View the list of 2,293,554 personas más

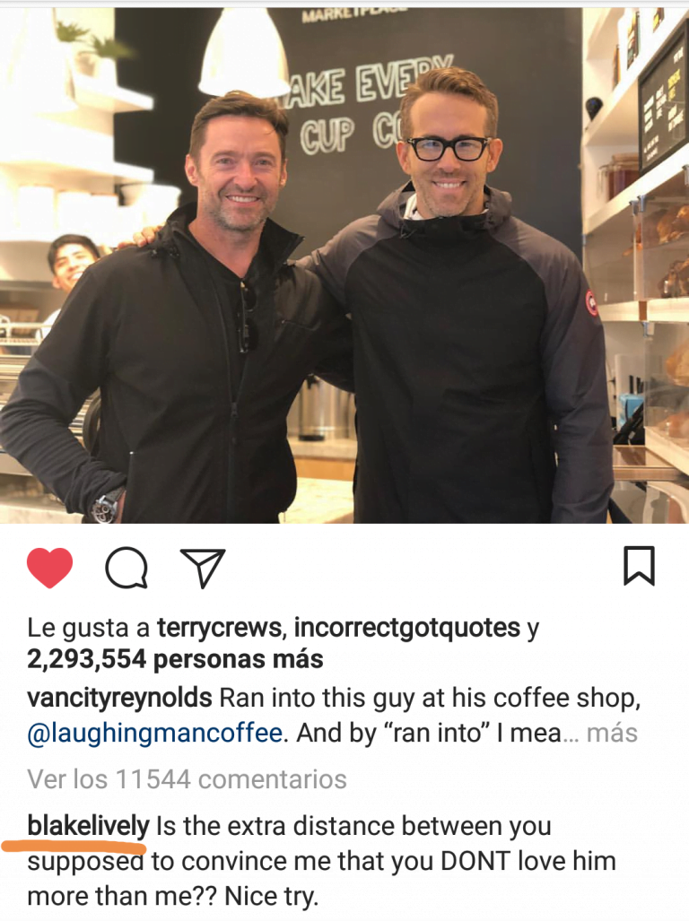click(175, 659)
